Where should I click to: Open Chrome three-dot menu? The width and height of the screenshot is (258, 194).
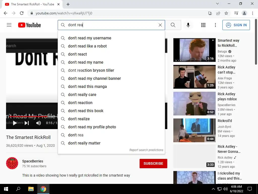[x=252, y=13]
